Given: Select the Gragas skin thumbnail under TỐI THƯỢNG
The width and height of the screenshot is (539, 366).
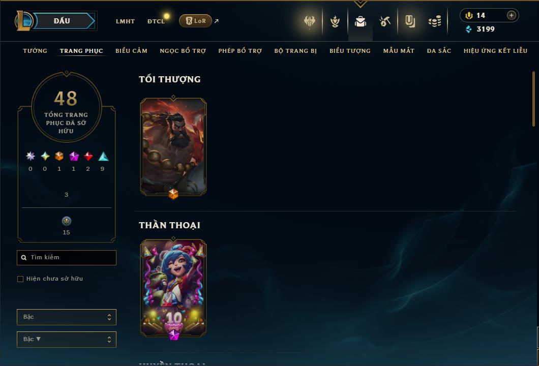Looking at the screenshot, I should point(173,147).
